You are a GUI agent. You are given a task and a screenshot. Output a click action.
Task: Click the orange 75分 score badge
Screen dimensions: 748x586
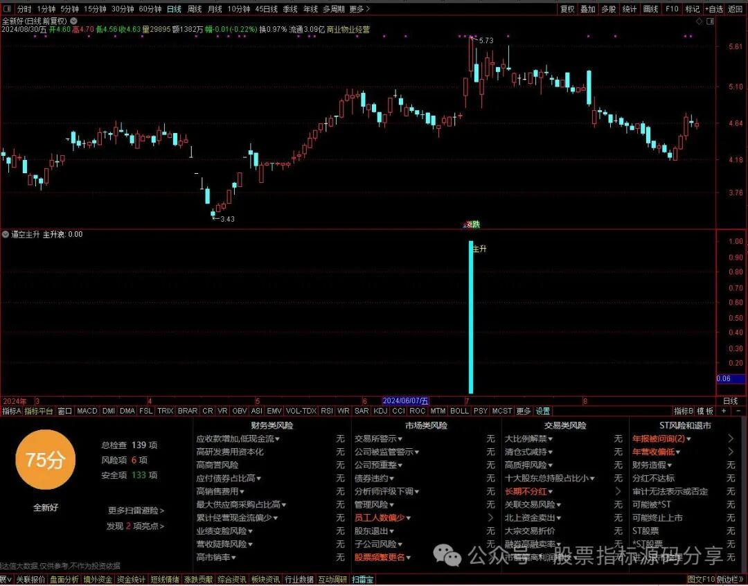click(x=45, y=459)
